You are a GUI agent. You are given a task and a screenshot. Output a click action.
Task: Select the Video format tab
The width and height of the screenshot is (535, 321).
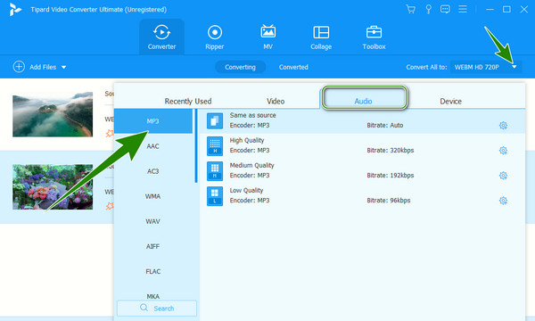click(276, 102)
